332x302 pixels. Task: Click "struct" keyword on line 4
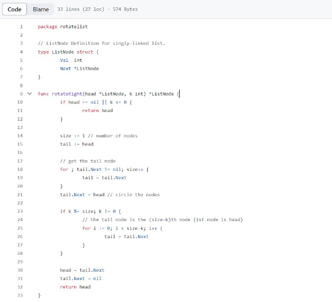point(85,52)
